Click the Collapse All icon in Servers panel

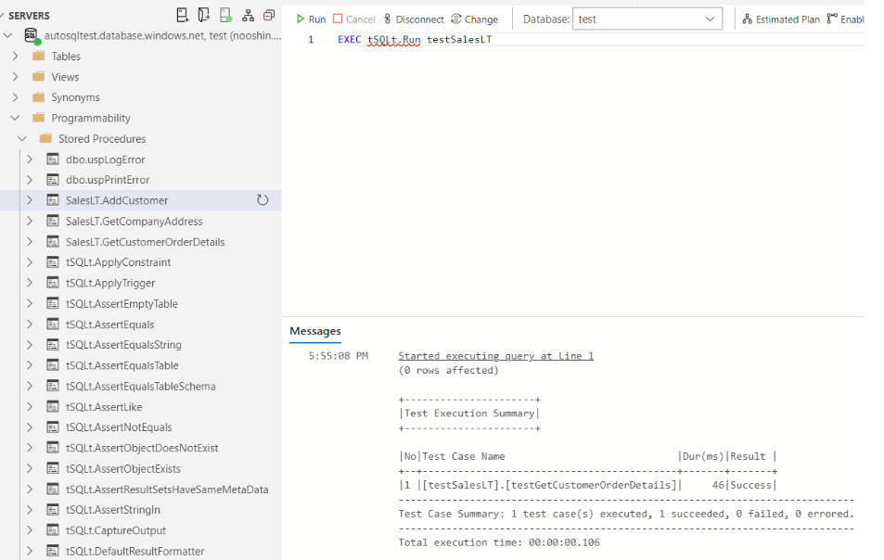tap(269, 15)
